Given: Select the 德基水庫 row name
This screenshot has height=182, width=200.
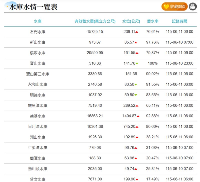Looking at the screenshot, I should pyautogui.click(x=38, y=116).
